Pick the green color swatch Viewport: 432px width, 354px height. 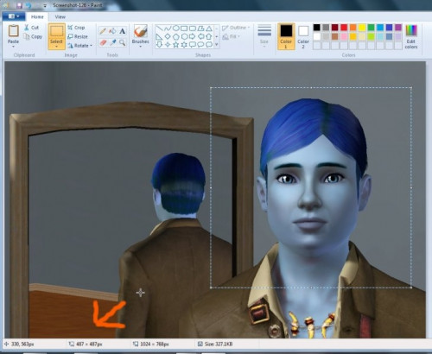tap(371, 28)
